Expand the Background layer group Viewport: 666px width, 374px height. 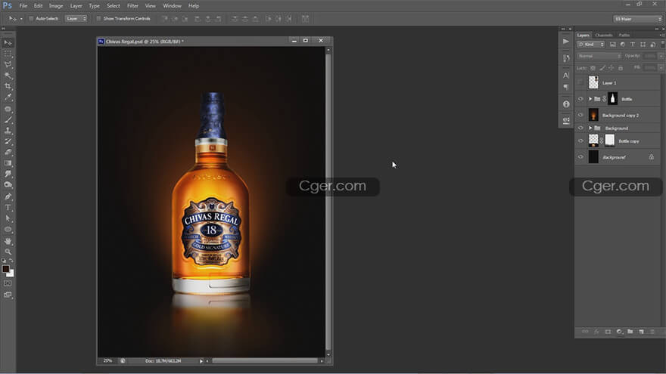pos(590,128)
